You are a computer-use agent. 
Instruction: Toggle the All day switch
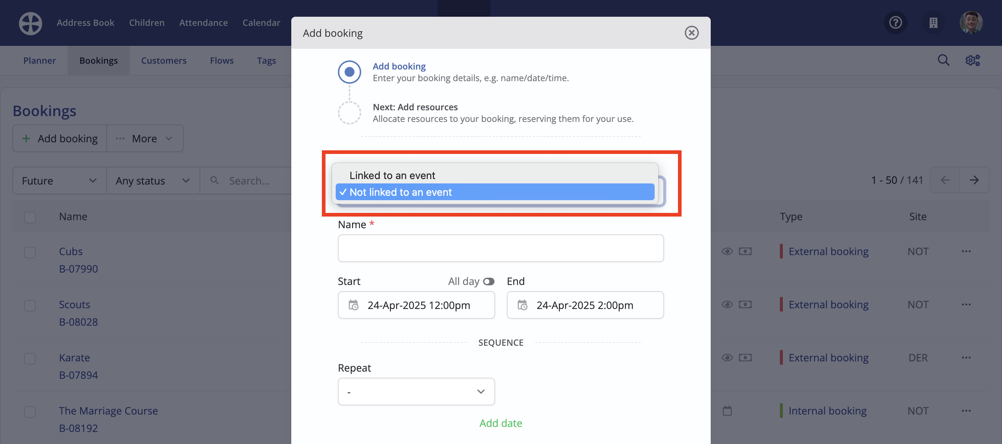[489, 281]
